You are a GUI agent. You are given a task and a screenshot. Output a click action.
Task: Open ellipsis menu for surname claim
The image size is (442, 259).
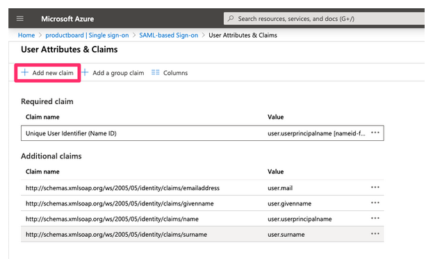point(375,234)
